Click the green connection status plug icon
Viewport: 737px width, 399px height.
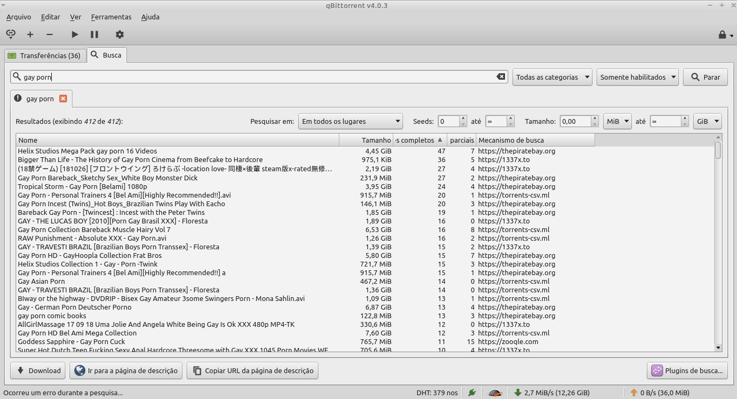pyautogui.click(x=472, y=392)
